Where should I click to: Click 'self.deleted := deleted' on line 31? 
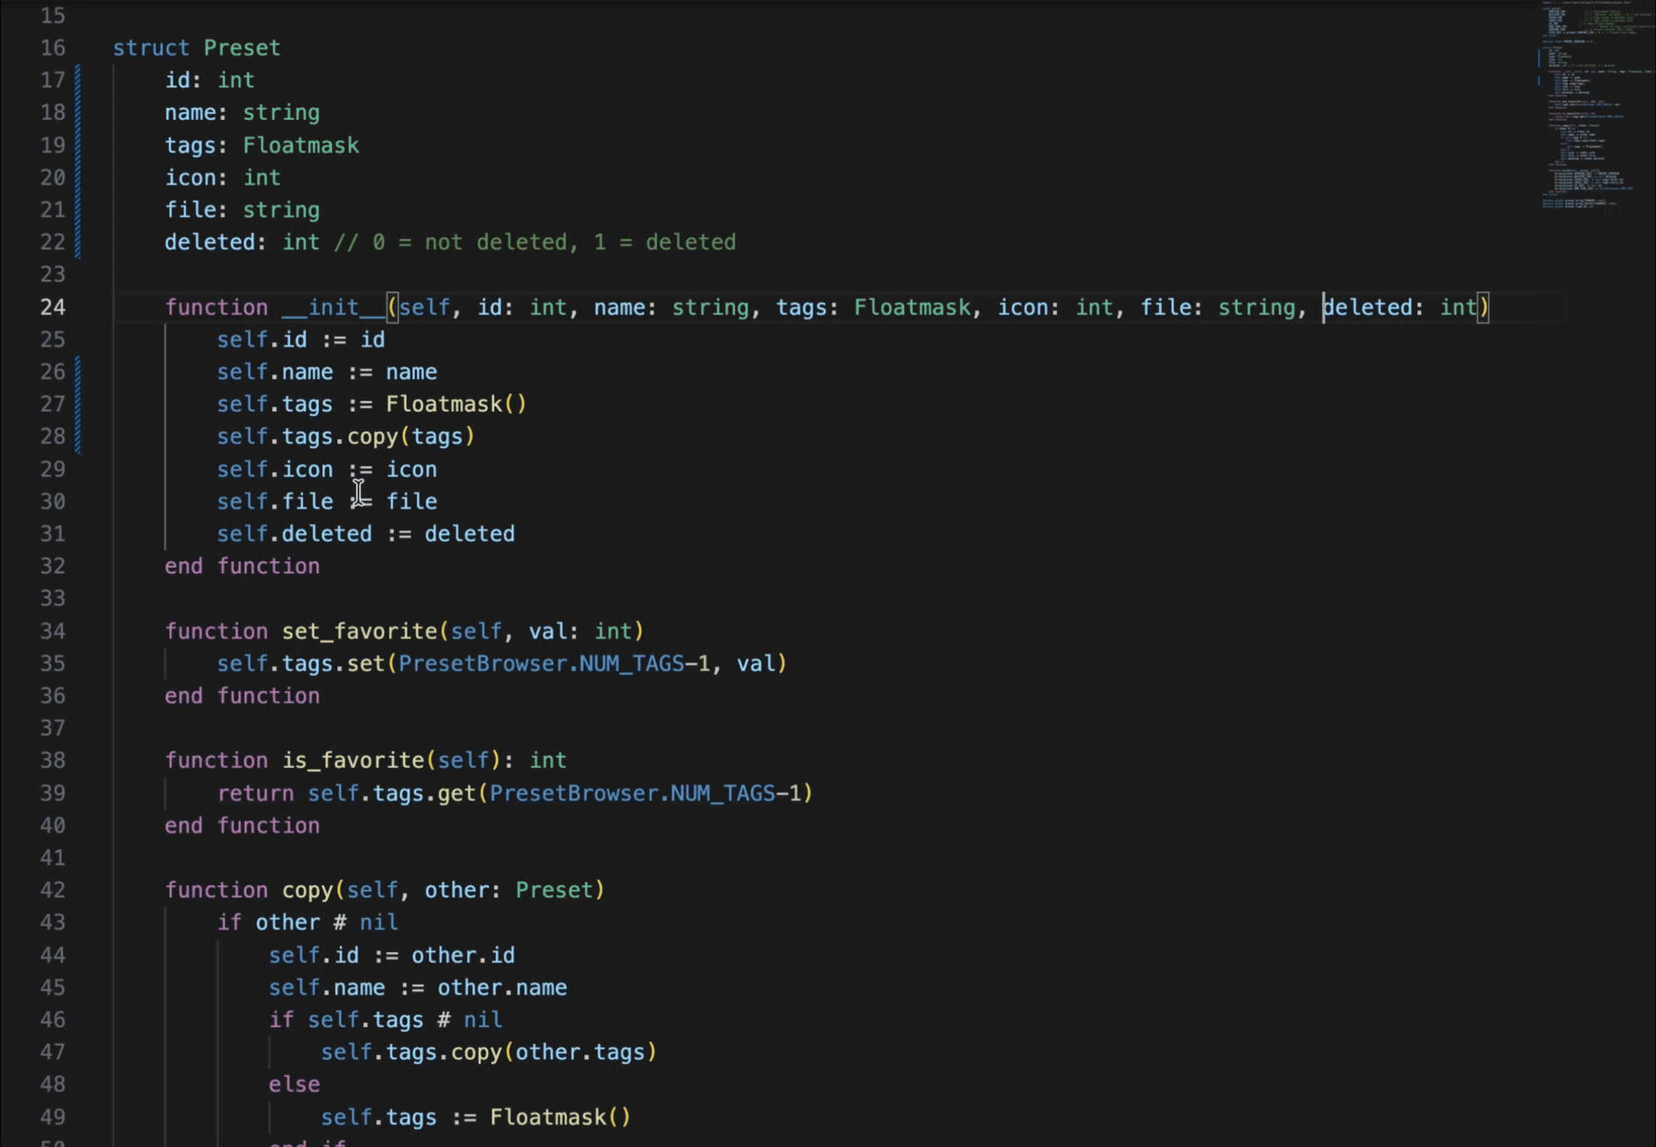point(366,534)
